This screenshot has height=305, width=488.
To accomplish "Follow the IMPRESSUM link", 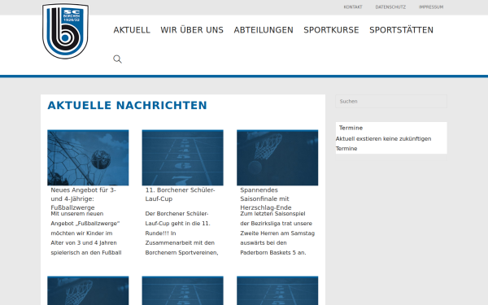I will (431, 7).
